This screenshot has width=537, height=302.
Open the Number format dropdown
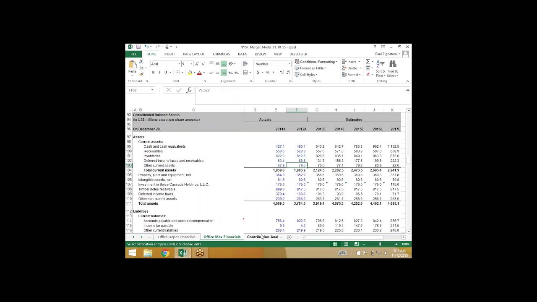click(x=289, y=64)
